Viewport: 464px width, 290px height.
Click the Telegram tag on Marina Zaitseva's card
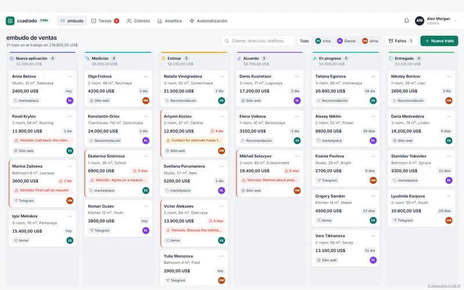point(24,201)
